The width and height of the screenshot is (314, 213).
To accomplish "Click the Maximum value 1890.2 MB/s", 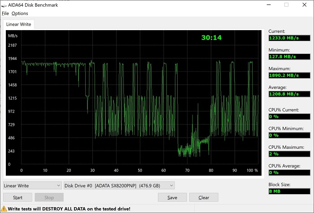I will pyautogui.click(x=289, y=75).
